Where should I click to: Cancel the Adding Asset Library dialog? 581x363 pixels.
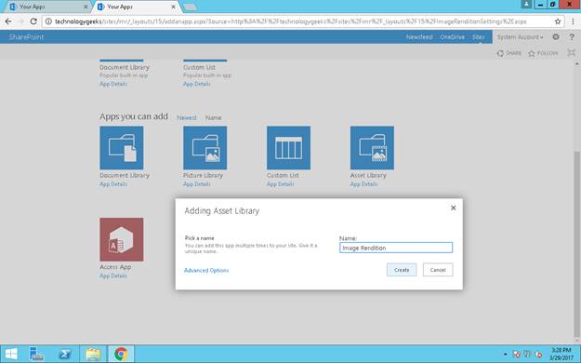438,270
